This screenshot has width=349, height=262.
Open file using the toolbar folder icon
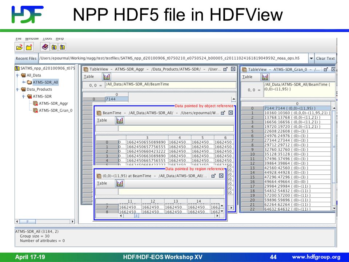[20, 47]
